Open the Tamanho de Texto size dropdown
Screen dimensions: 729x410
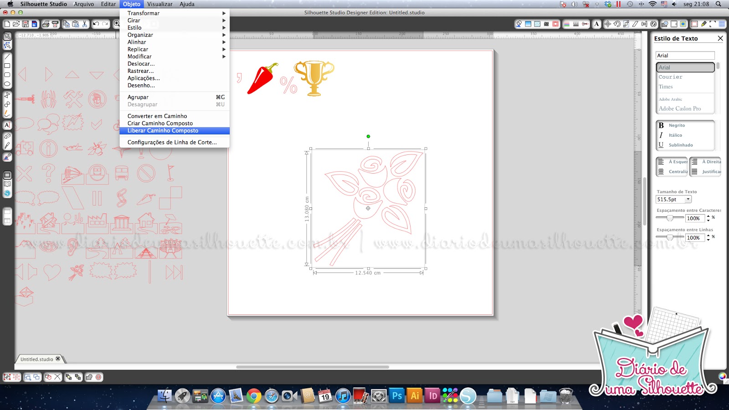click(x=688, y=200)
